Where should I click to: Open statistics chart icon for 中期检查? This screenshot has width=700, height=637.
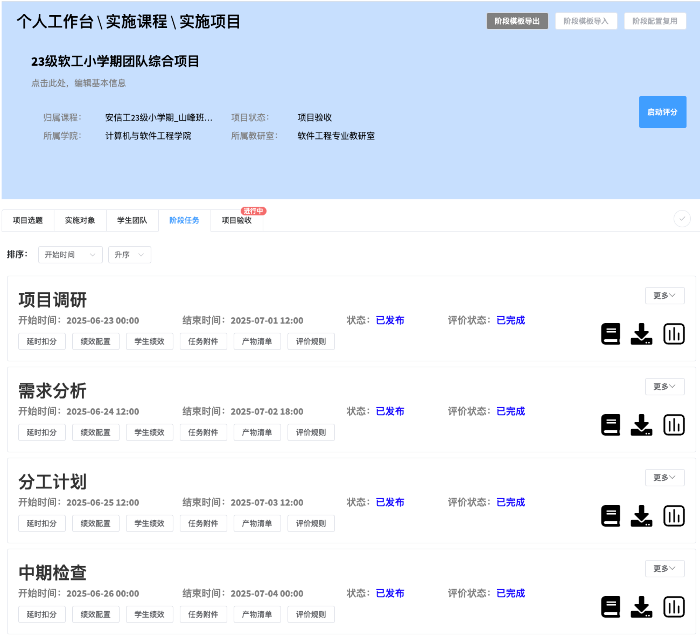pyautogui.click(x=674, y=607)
